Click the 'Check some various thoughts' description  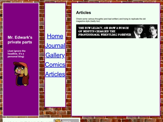coord(111,20)
